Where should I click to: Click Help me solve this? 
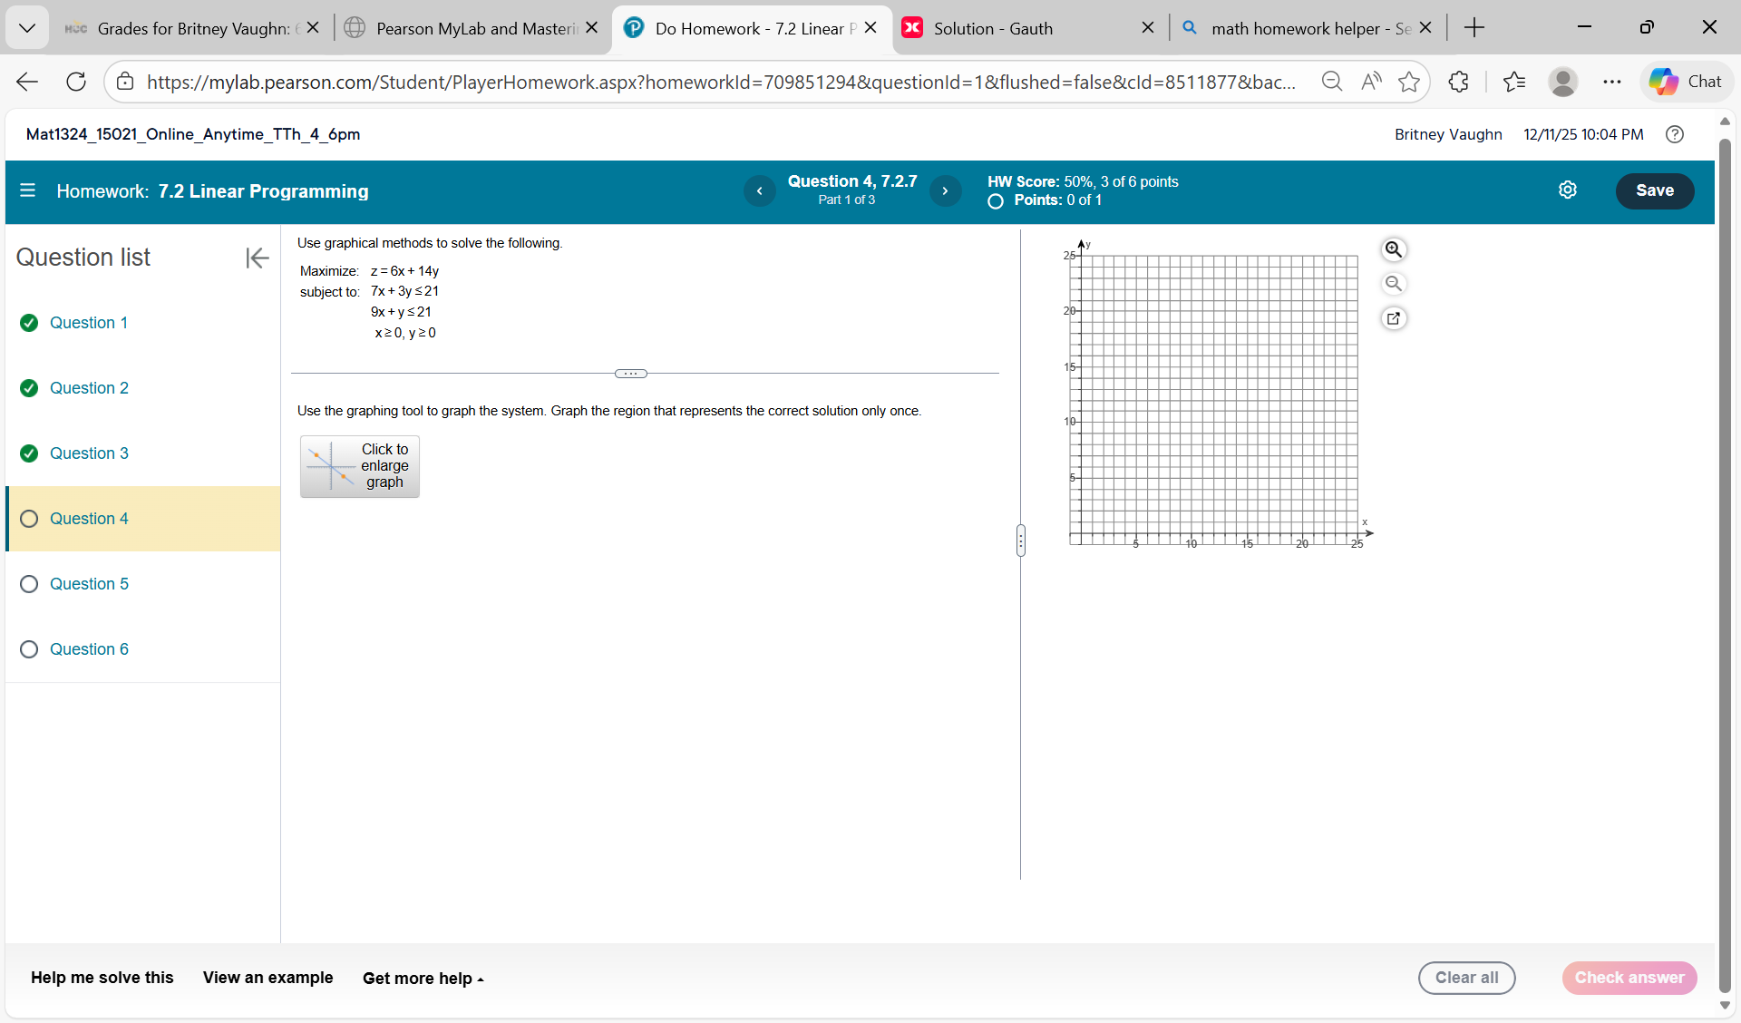click(102, 978)
